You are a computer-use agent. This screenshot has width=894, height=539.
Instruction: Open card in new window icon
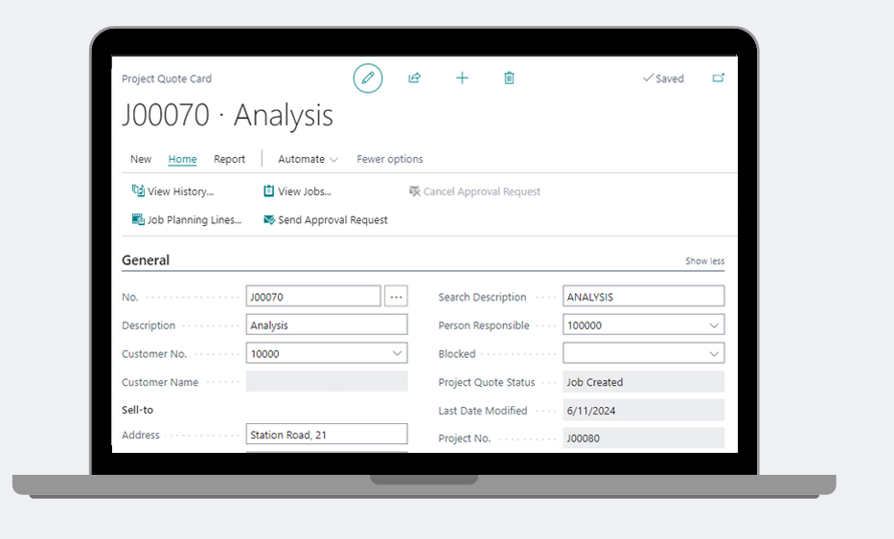coord(719,79)
